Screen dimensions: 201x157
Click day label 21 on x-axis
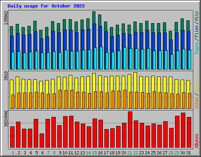130,153
